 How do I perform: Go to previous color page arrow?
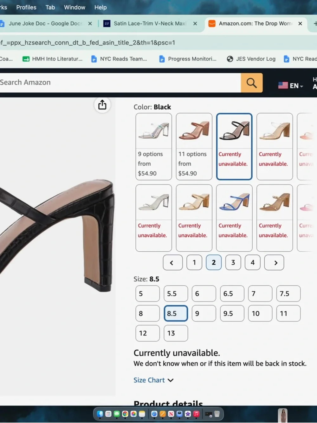173,262
